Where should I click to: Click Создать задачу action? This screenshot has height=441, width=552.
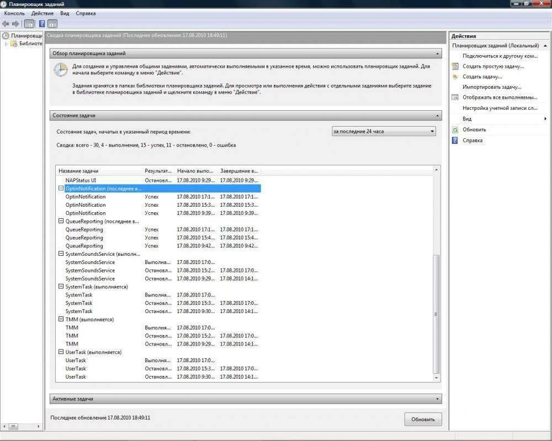click(482, 77)
